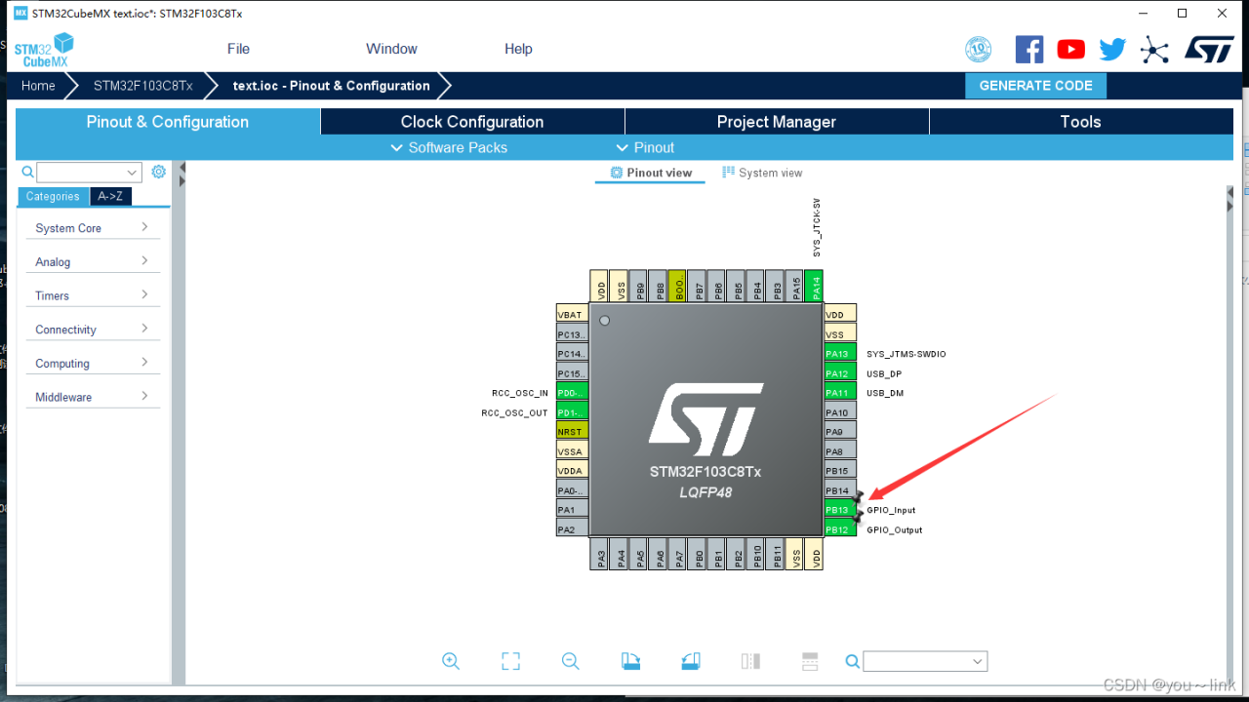Click the GENERATE CODE button

(x=1036, y=86)
